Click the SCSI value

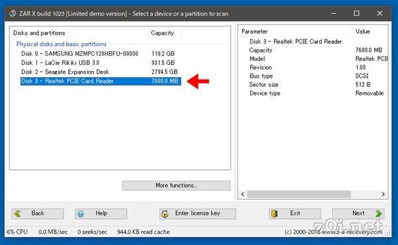click(x=362, y=76)
